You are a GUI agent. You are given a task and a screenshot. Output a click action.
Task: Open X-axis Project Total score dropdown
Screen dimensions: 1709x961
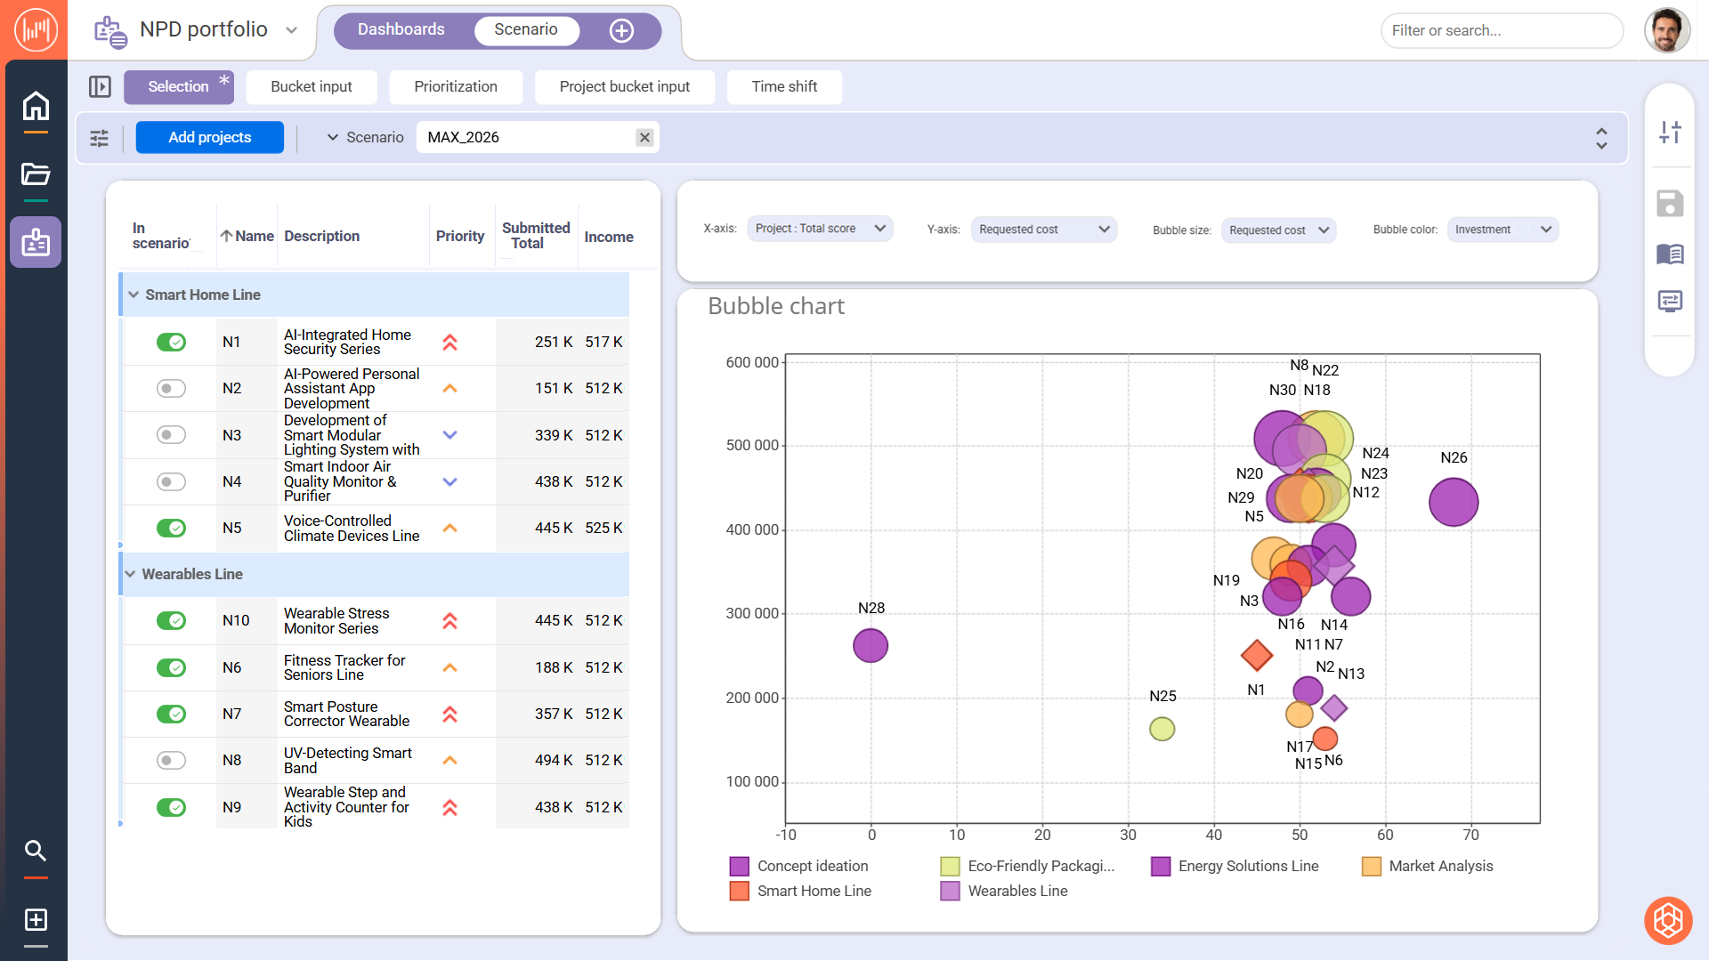point(820,229)
